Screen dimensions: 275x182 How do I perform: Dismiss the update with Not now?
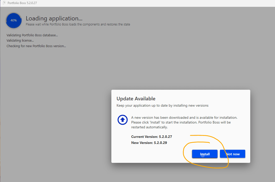tap(232, 154)
